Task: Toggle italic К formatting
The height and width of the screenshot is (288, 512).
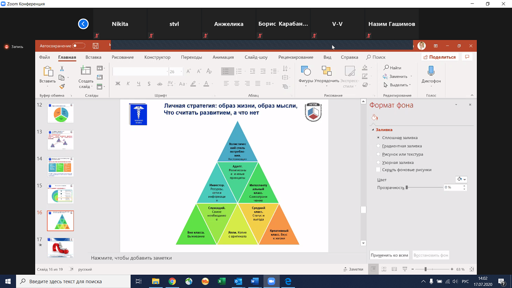Action: point(128,84)
